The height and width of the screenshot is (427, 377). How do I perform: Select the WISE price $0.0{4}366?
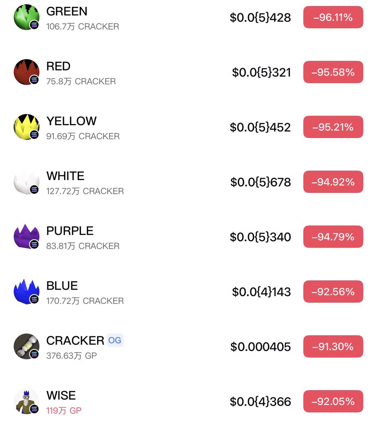[x=260, y=402]
